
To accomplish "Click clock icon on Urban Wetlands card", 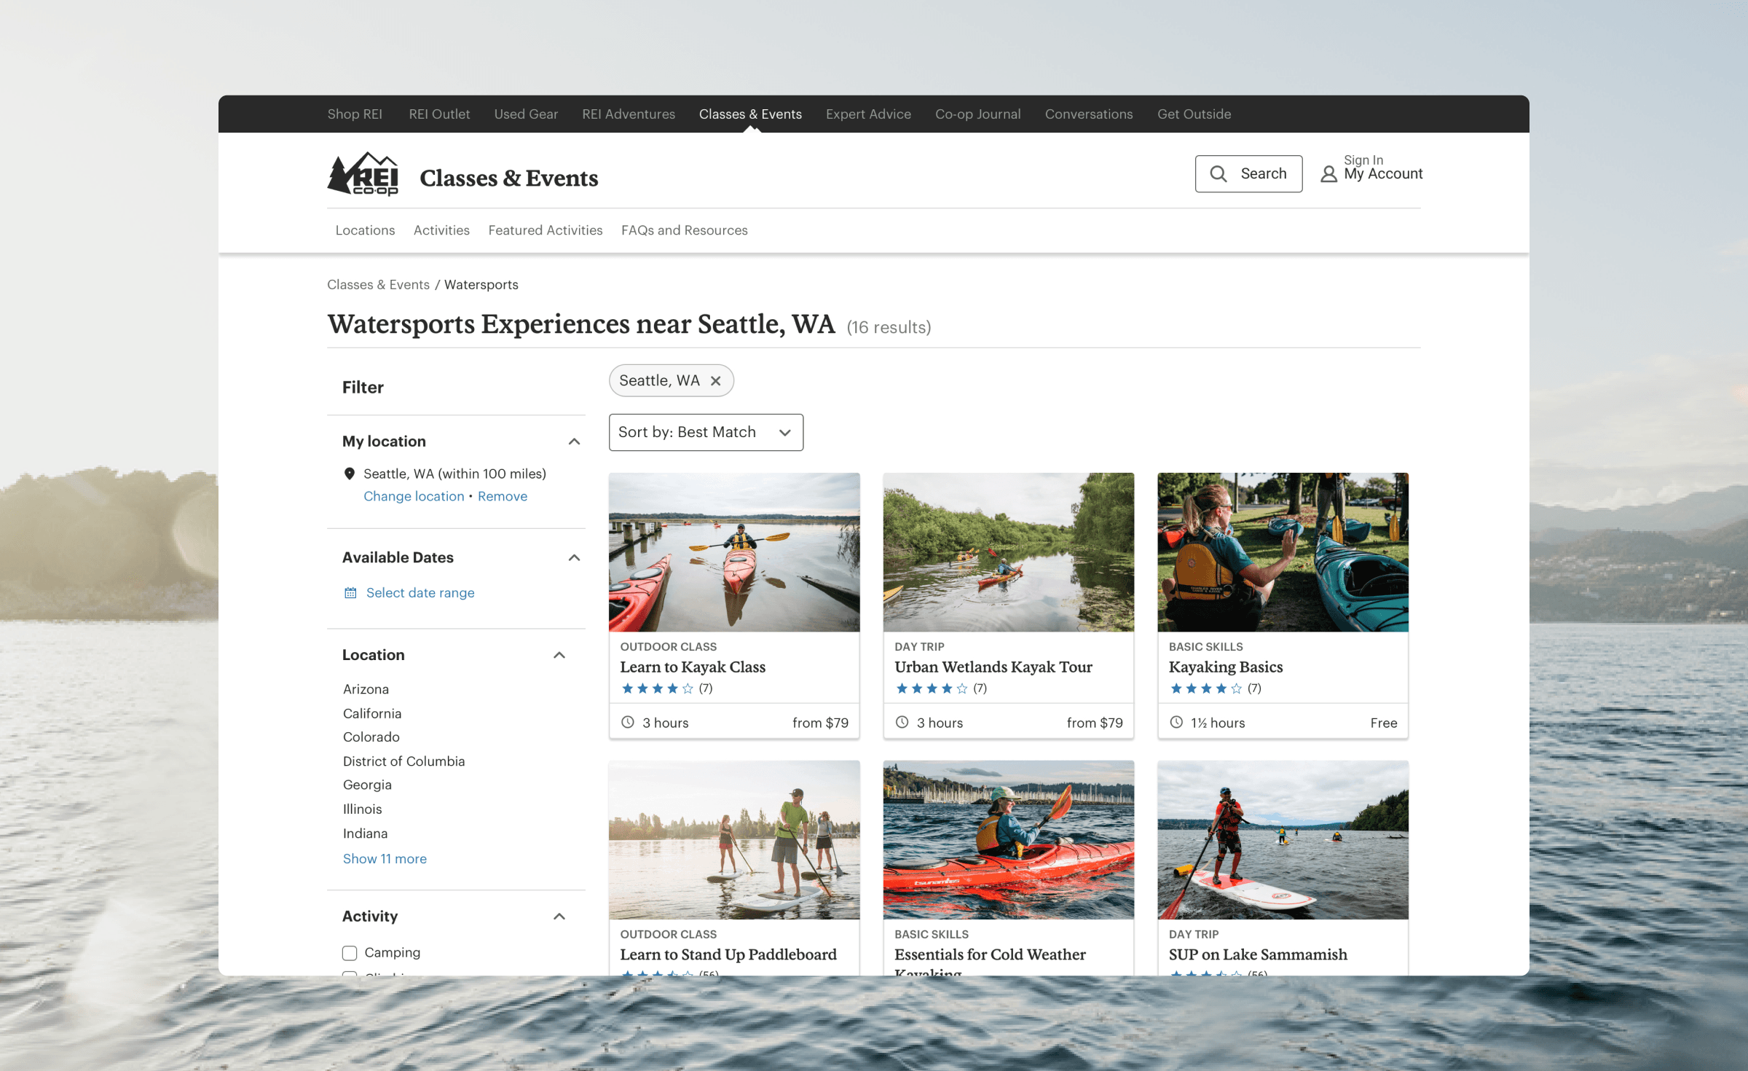I will [902, 722].
